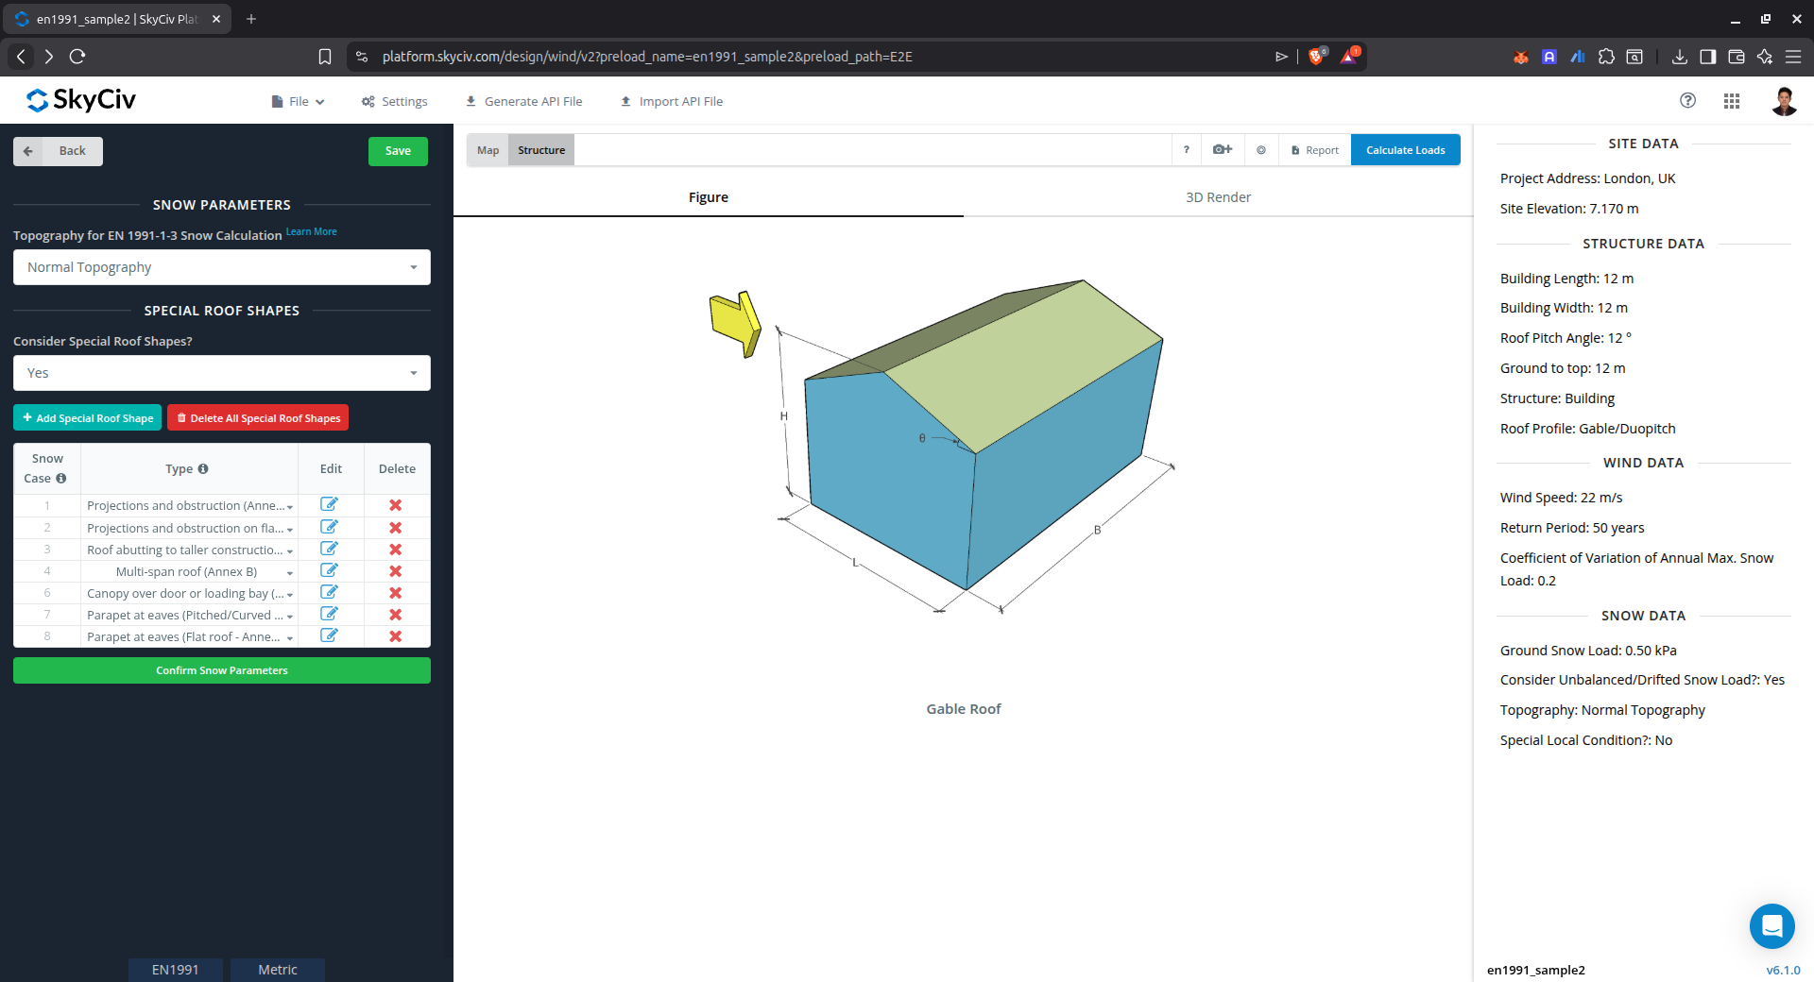Click Confirm Snow Parameters button
This screenshot has width=1814, height=982.
[x=222, y=670]
